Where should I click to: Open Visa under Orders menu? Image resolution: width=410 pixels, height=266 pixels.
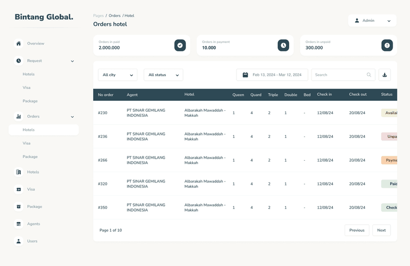coord(26,143)
